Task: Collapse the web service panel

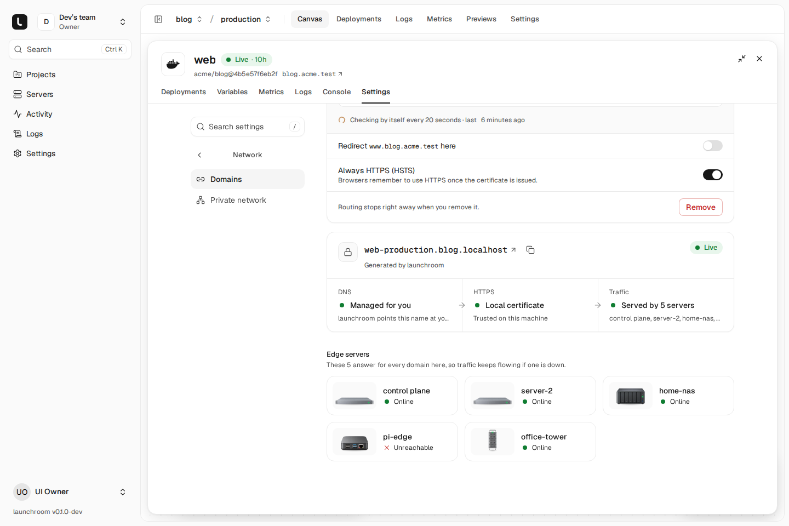Action: 742,59
